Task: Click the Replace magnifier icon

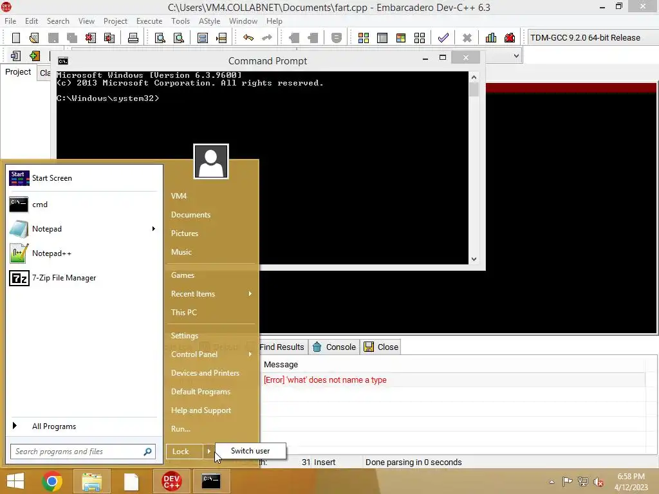Action: click(179, 38)
